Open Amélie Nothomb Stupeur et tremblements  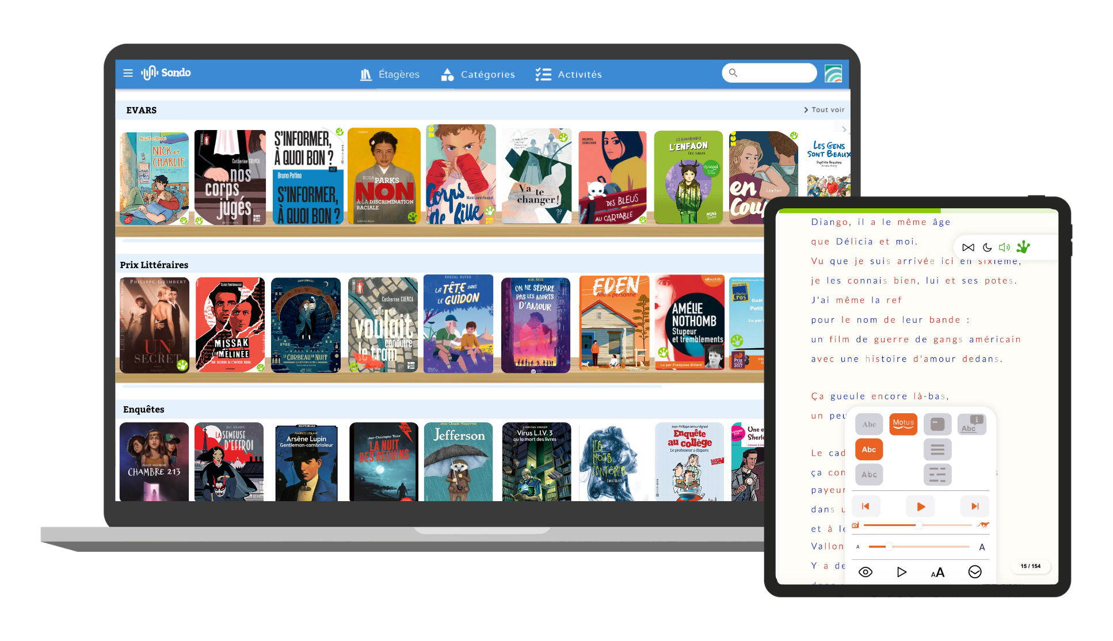coord(689,322)
